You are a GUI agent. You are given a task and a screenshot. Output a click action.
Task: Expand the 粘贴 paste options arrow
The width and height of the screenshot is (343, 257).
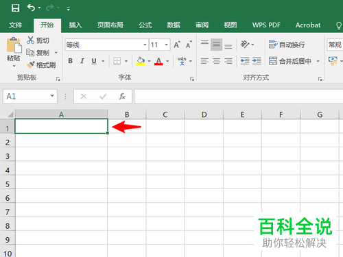click(14, 66)
